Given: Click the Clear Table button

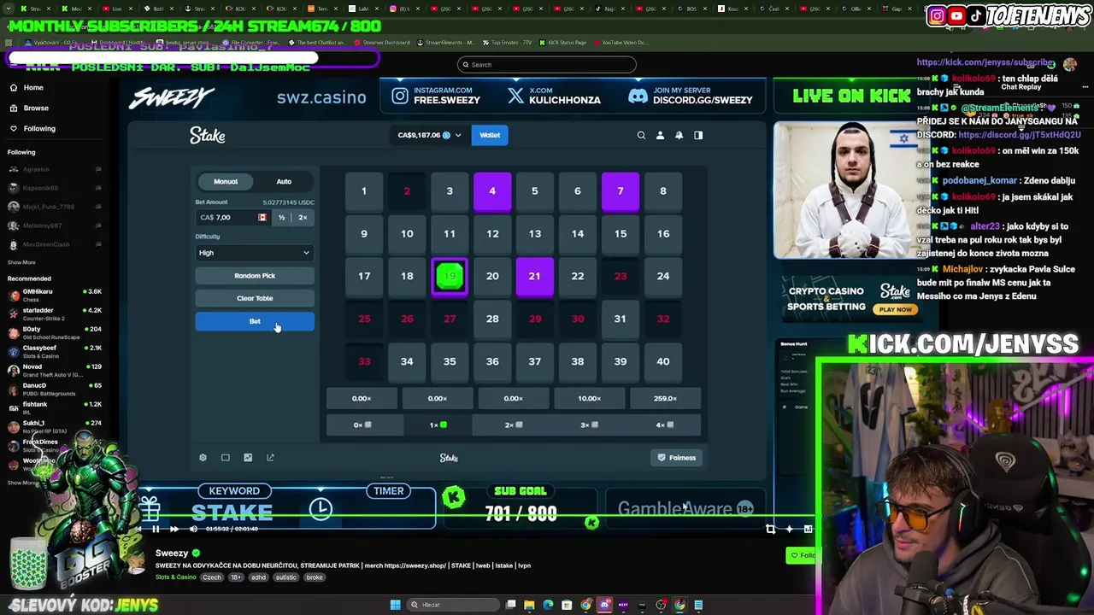Looking at the screenshot, I should [x=255, y=298].
